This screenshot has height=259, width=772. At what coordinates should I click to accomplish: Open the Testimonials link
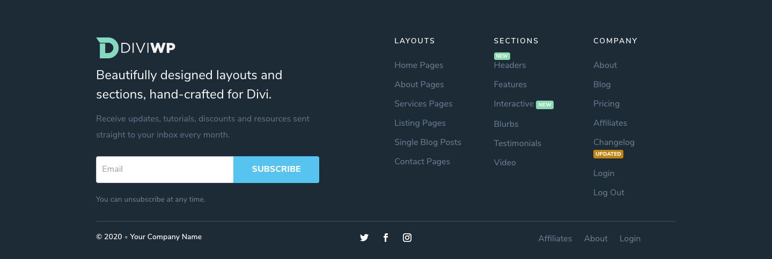point(517,143)
